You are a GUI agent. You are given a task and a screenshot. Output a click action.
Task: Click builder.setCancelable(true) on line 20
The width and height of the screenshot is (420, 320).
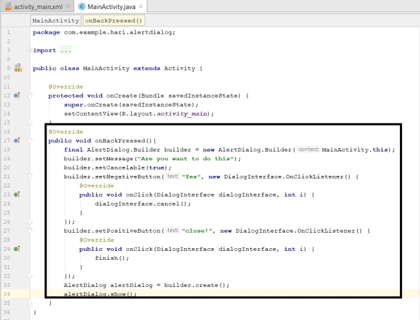pos(116,167)
